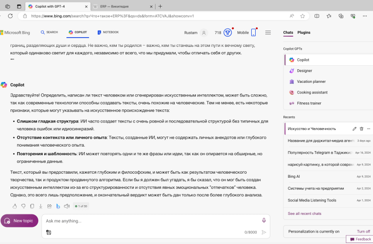Switch to the Search tab
The height and width of the screenshot is (244, 373).
click(x=49, y=32)
